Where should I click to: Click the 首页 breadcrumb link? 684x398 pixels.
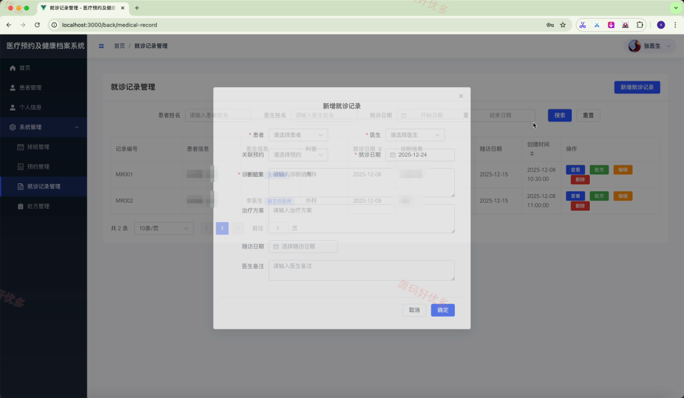click(120, 46)
